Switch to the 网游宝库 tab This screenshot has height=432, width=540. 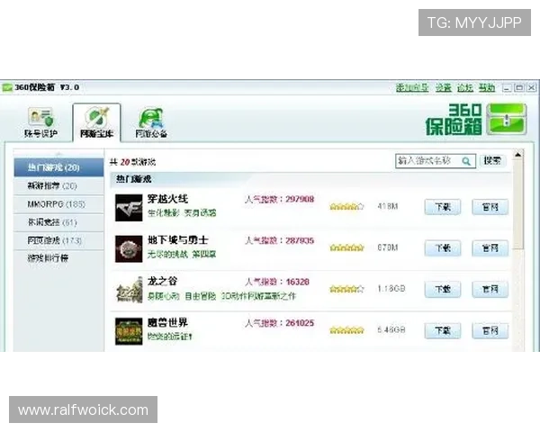pyautogui.click(x=97, y=123)
